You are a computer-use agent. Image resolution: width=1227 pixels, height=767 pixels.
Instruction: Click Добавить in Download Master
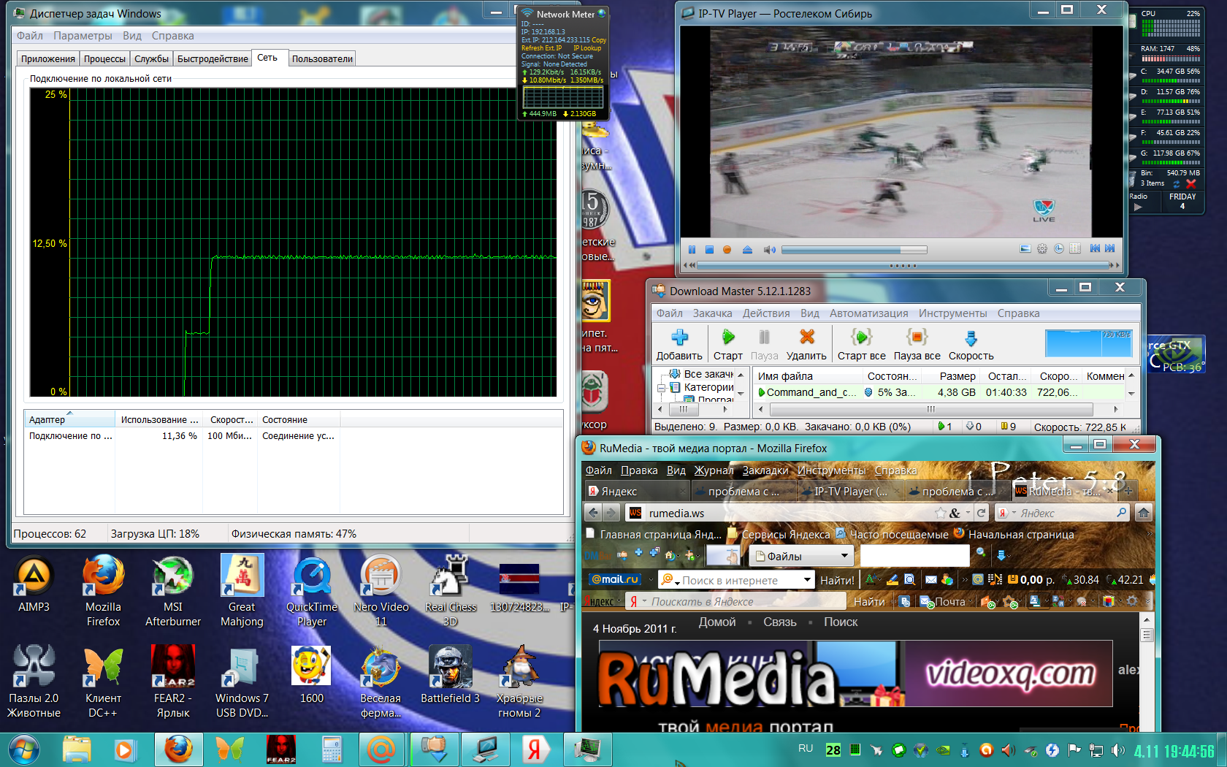click(x=679, y=344)
